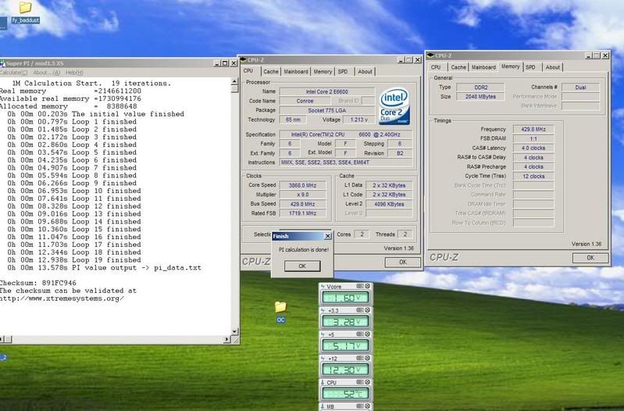Screen dimensions: 624x411
Task: Click the thermometer icon beside CPU gauge
Action: 323,382
